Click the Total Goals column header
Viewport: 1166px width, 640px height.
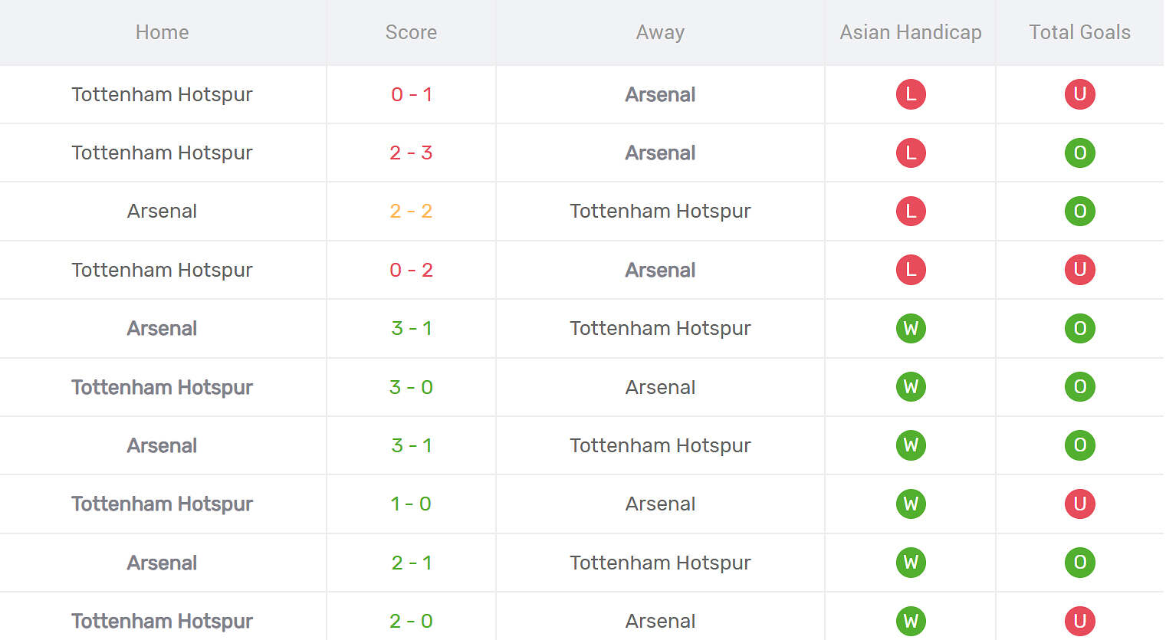[1079, 32]
